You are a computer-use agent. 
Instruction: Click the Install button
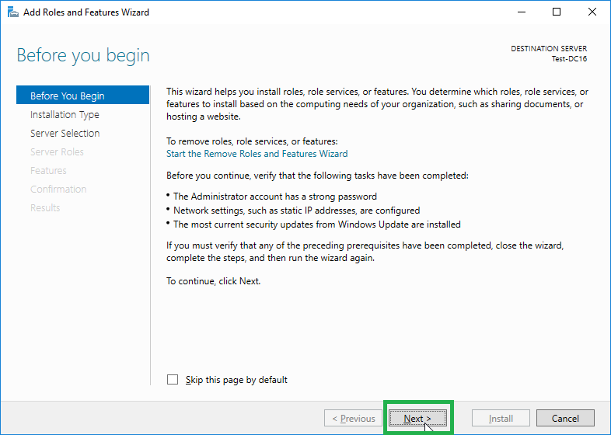pos(501,418)
